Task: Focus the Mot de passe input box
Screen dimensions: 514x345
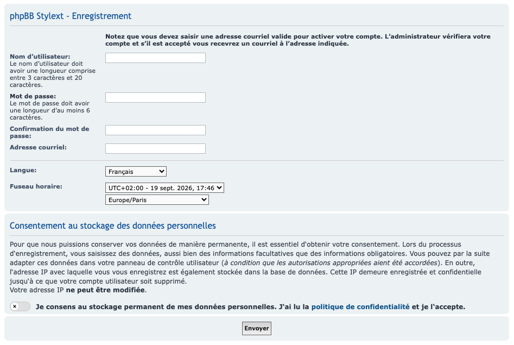Action: pos(155,97)
